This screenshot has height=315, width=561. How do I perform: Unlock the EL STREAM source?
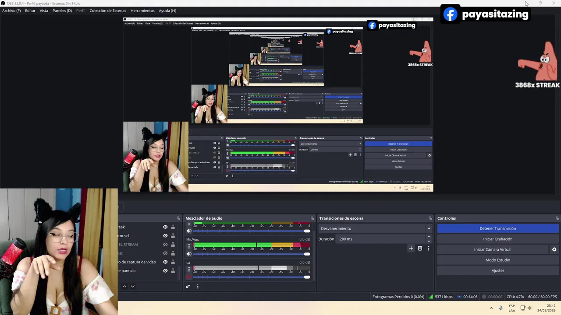(x=173, y=245)
